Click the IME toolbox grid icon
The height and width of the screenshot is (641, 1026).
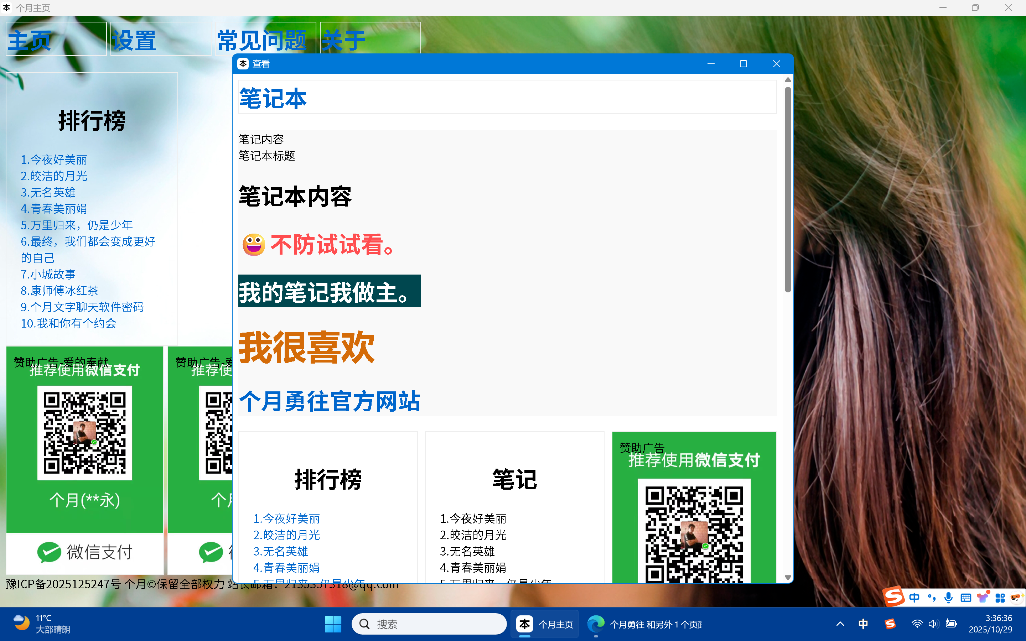click(x=1000, y=598)
